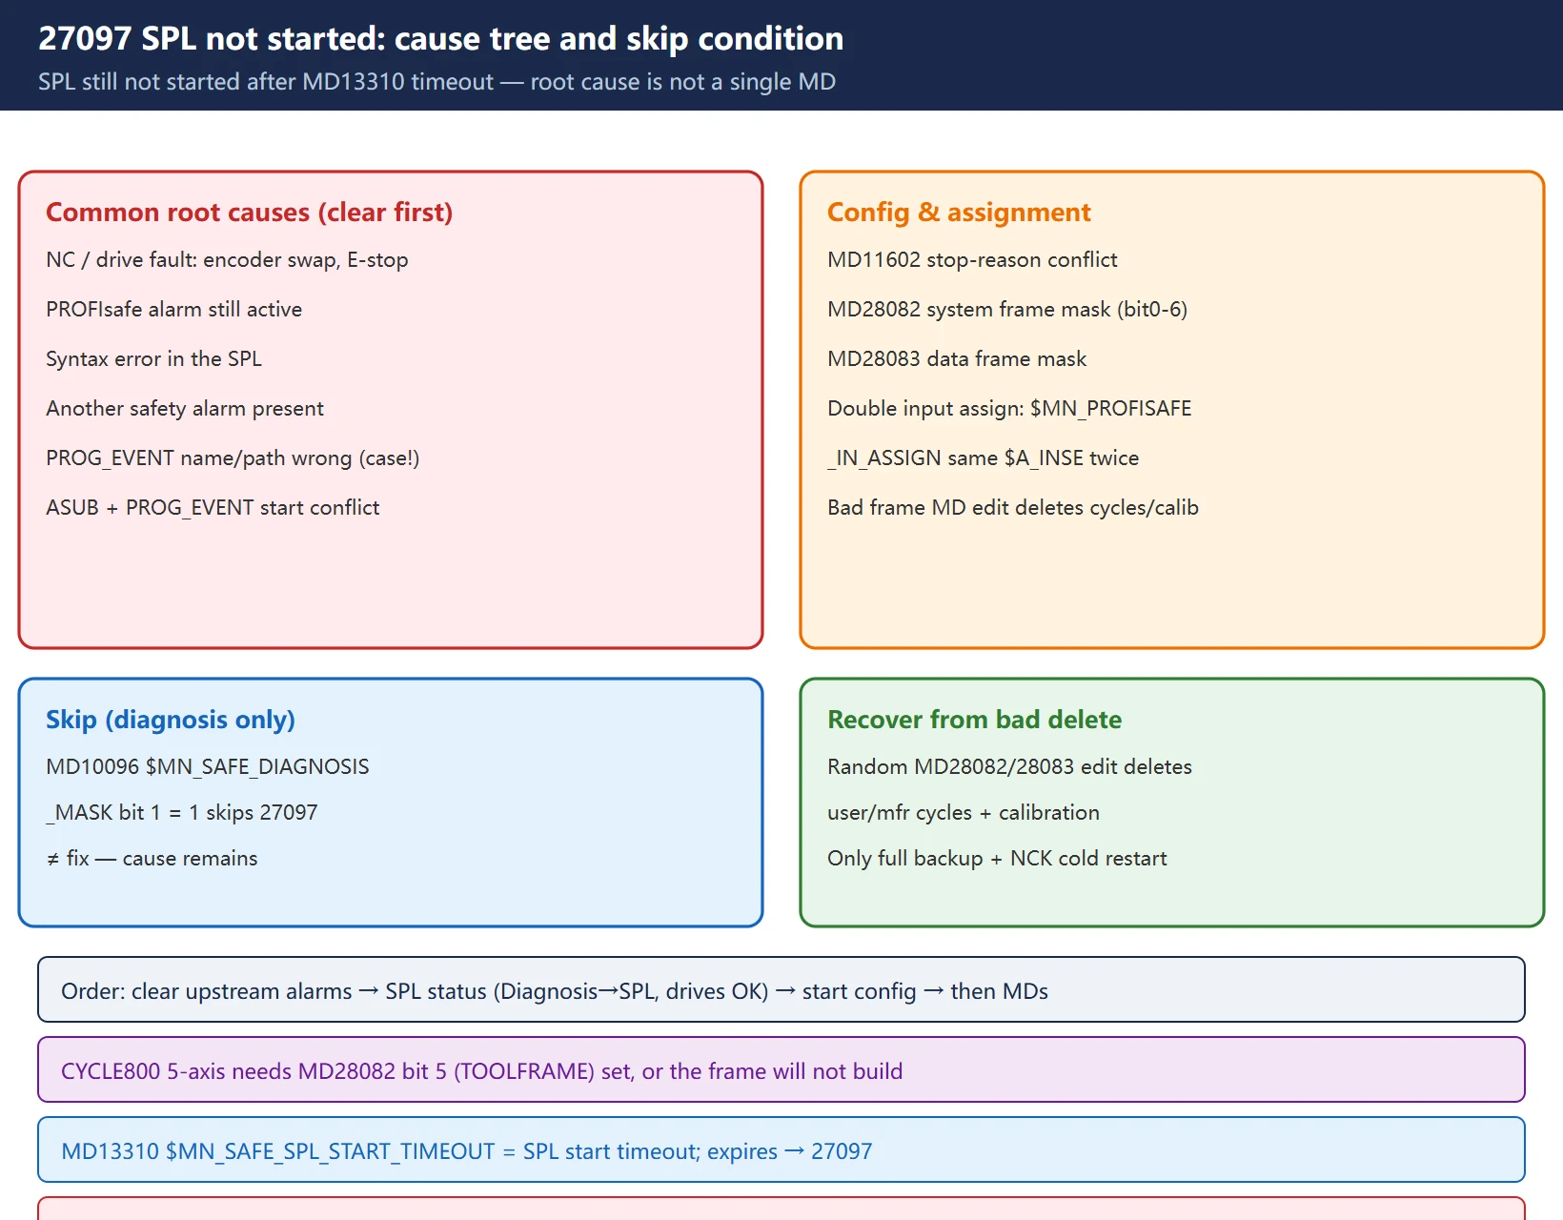The image size is (1563, 1220).
Task: Click 'Double input assign: $MN_PROFISAFE' line
Action: point(1009,409)
